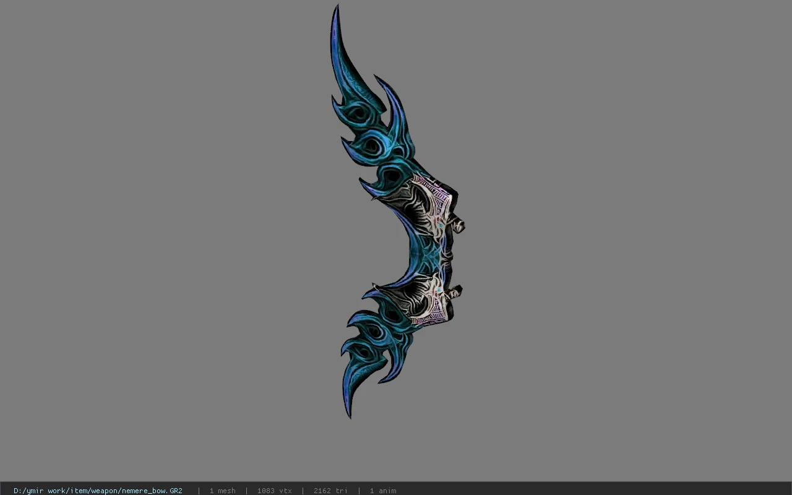Image resolution: width=792 pixels, height=495 pixels.
Task: Click the nemere_bow.GR2 file path in status bar
Action: 98,491
